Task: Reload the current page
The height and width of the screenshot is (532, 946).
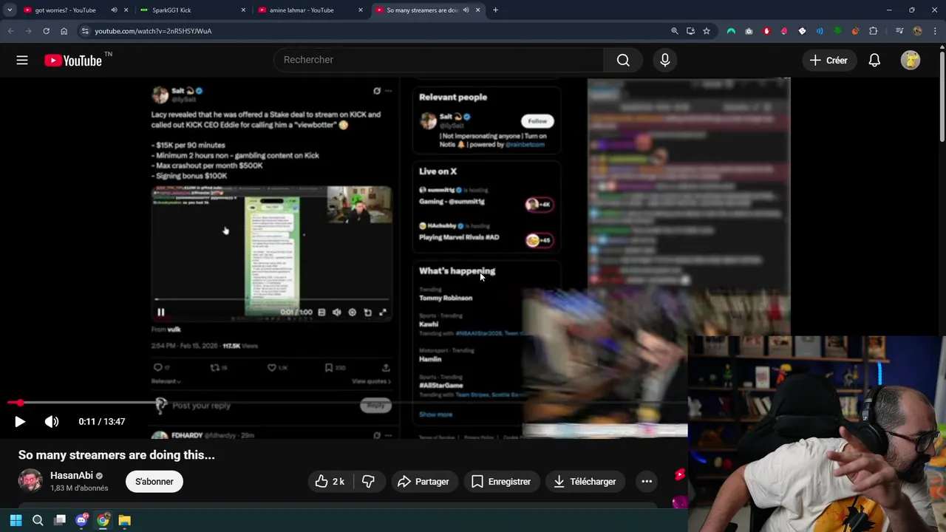Action: coord(46,31)
